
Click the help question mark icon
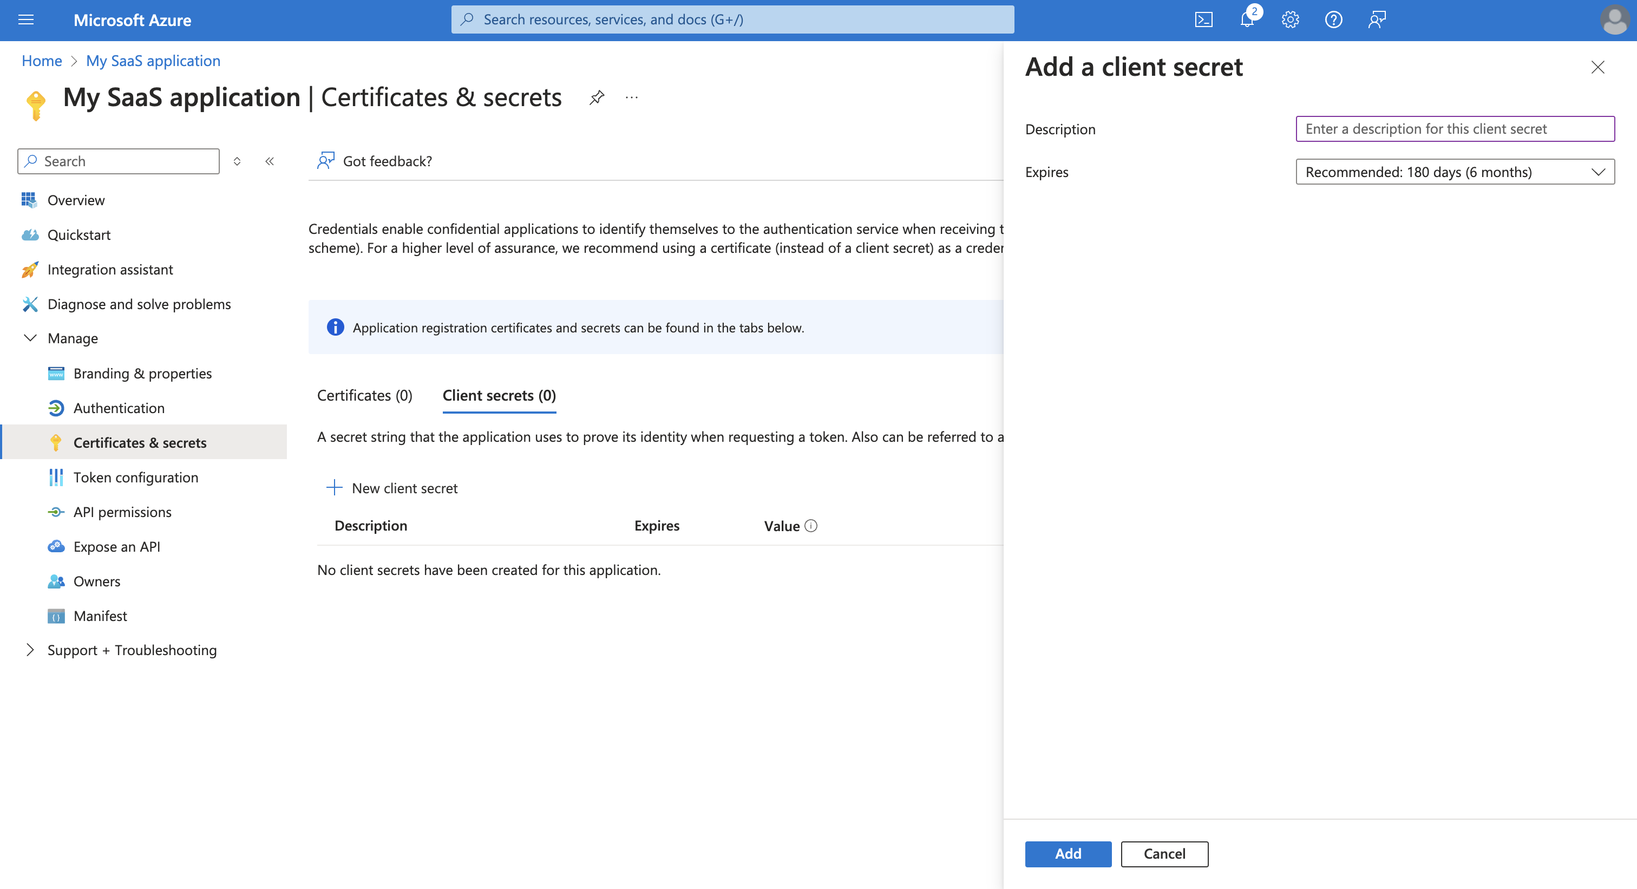pyautogui.click(x=1333, y=19)
